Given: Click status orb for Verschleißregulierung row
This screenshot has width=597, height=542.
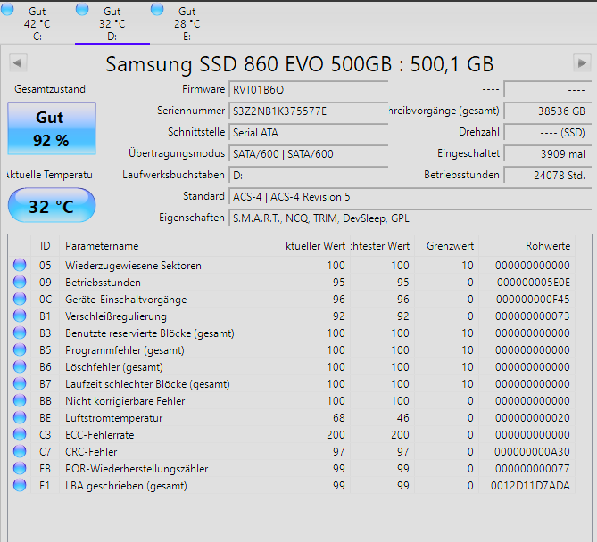Looking at the screenshot, I should (x=20, y=316).
